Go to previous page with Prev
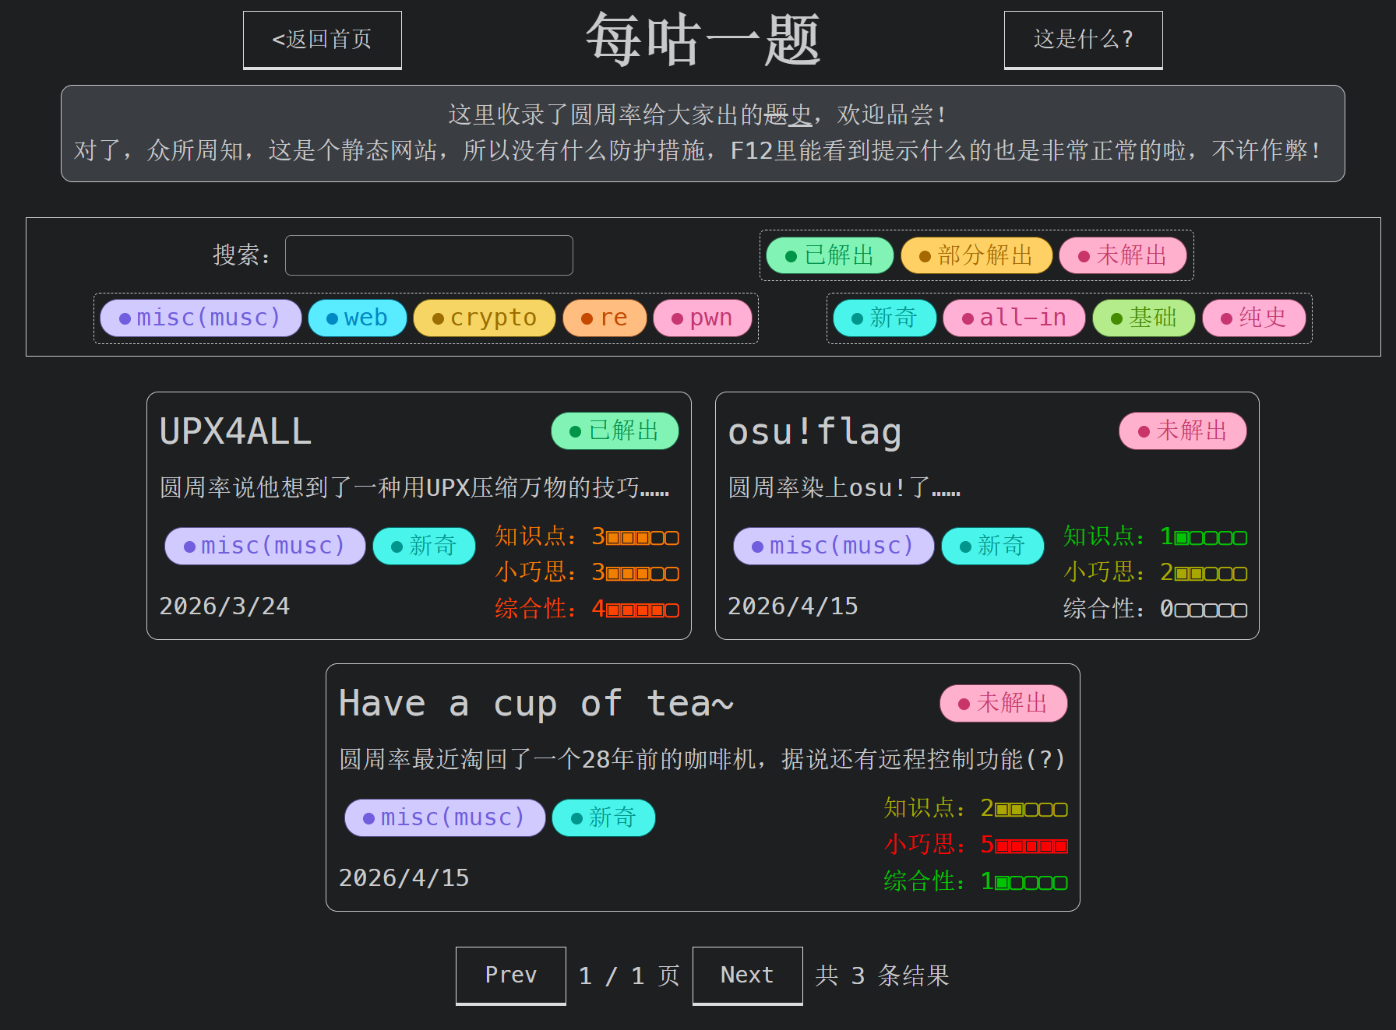Viewport: 1396px width, 1030px height. pyautogui.click(x=510, y=975)
